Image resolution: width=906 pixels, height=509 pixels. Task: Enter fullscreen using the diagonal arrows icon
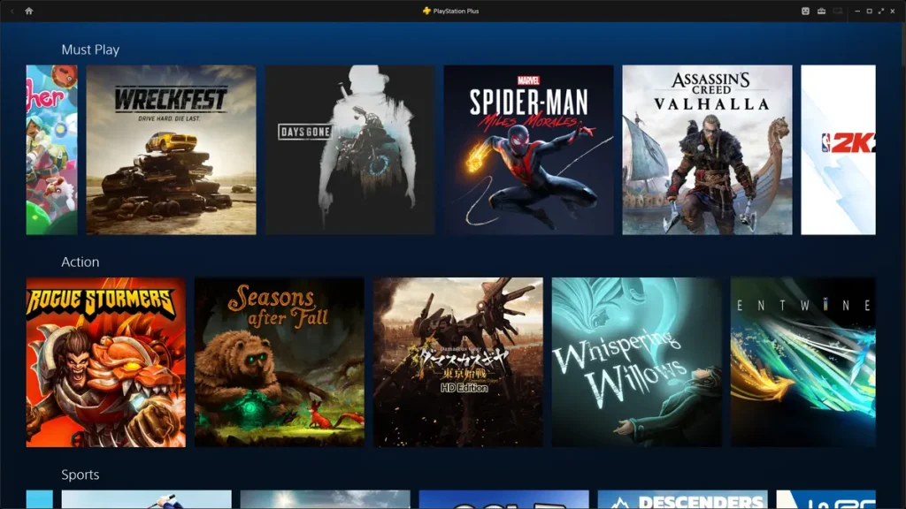click(x=881, y=11)
